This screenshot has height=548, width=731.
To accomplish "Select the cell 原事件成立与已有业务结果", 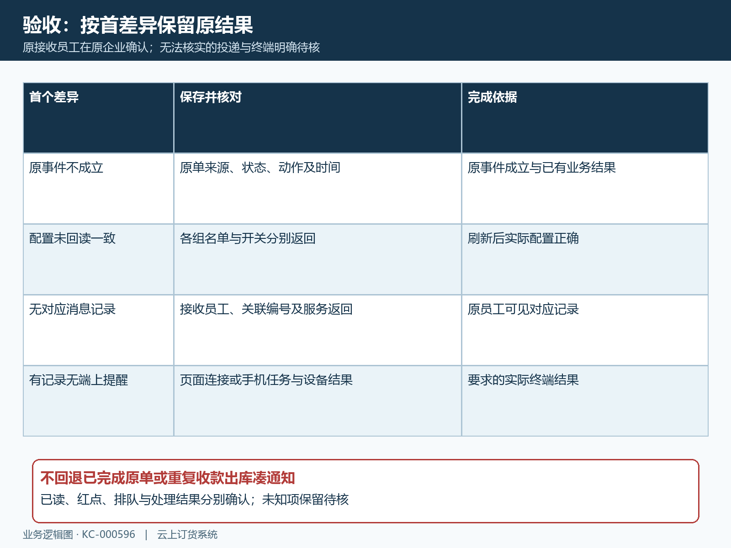I will 585,189.
